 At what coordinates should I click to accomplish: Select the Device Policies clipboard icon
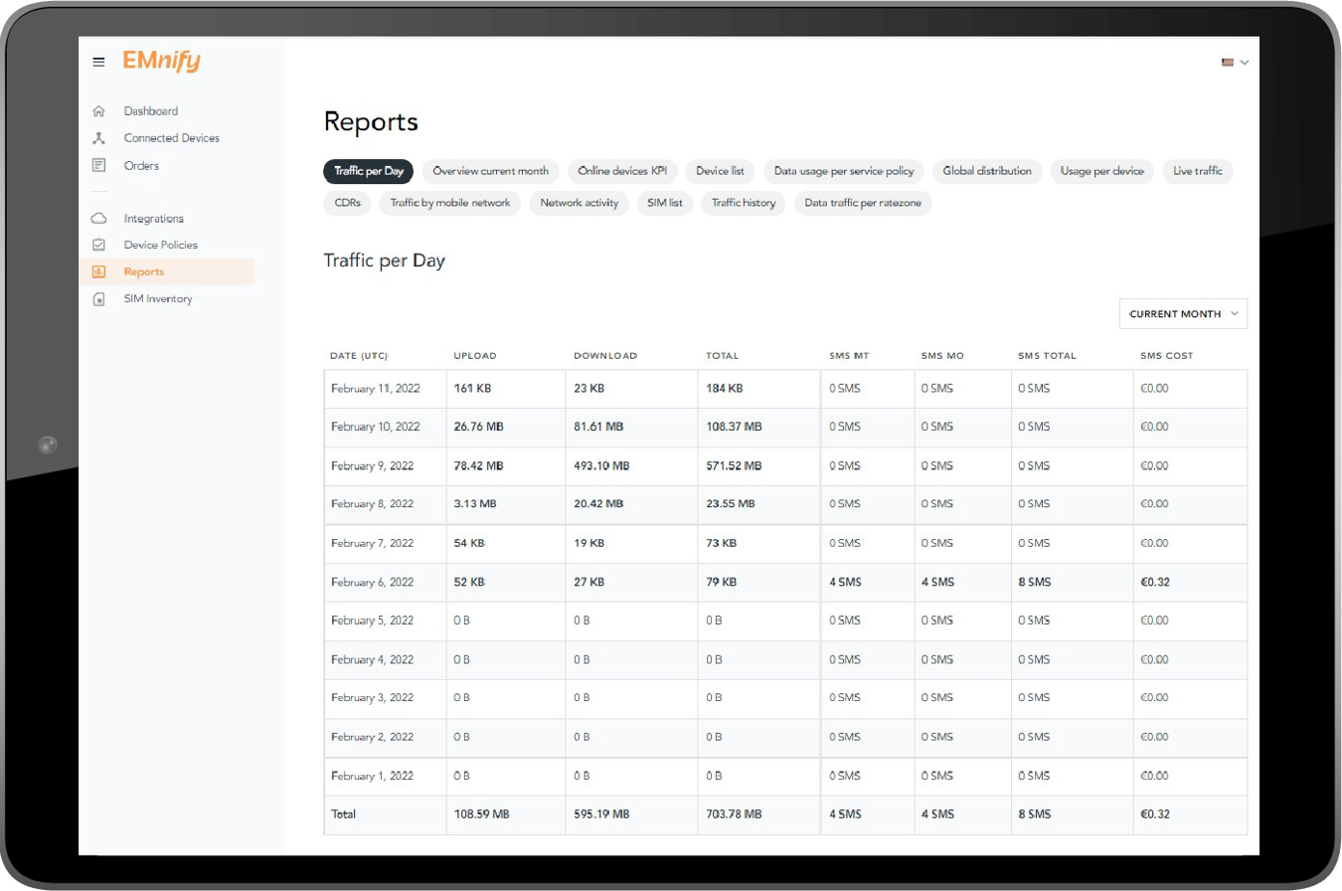point(100,245)
